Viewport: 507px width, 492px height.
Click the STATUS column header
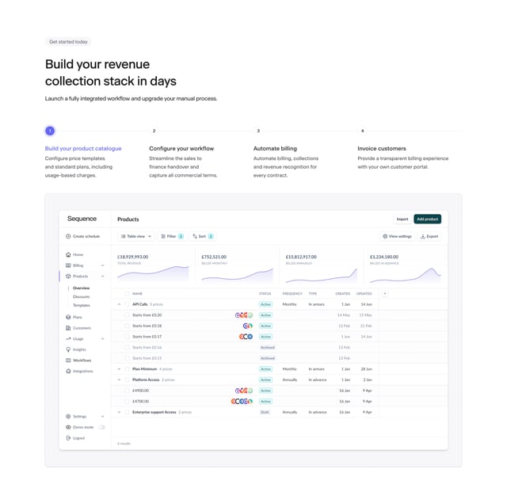(x=265, y=294)
